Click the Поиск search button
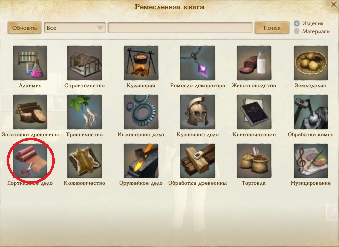The height and width of the screenshot is (247, 339). (272, 28)
